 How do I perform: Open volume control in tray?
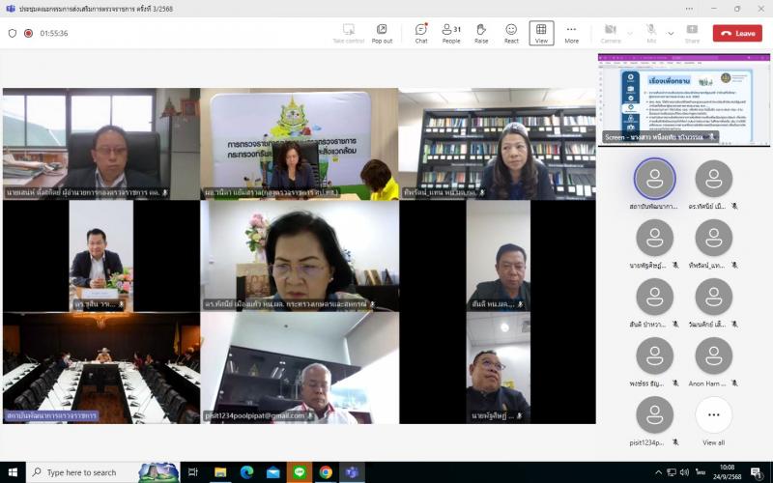coord(684,472)
